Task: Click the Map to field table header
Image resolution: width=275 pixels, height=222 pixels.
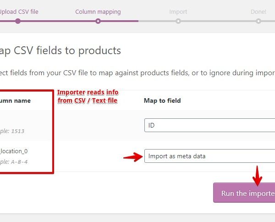Action: tap(162, 100)
